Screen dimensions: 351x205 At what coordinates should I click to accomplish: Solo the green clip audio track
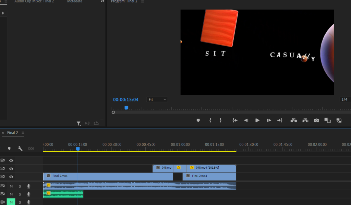point(20,194)
